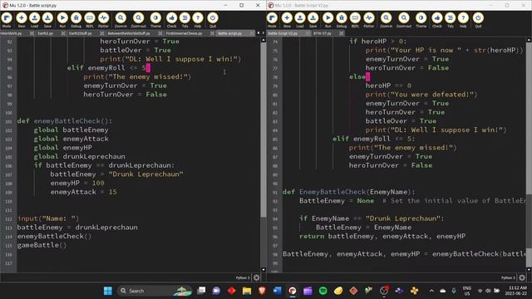
Task: Close the BTW V7.py tab
Action: pos(342,33)
